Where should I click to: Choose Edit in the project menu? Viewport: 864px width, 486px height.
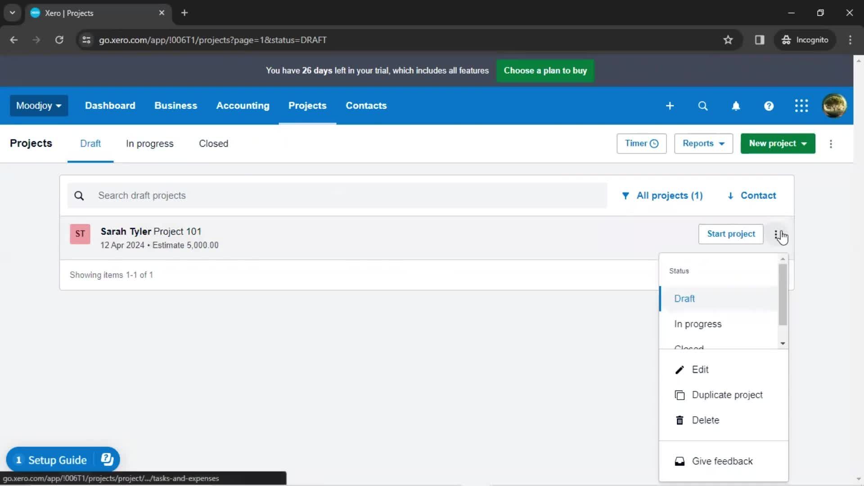724,369
